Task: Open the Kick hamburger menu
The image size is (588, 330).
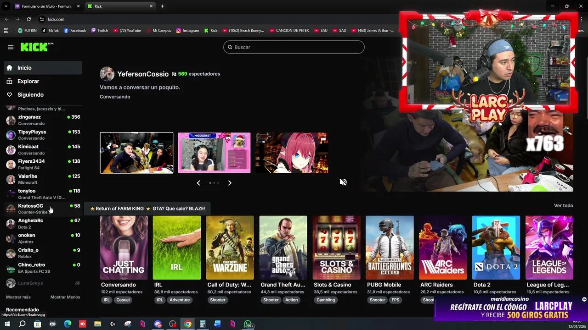Action: [x=11, y=47]
